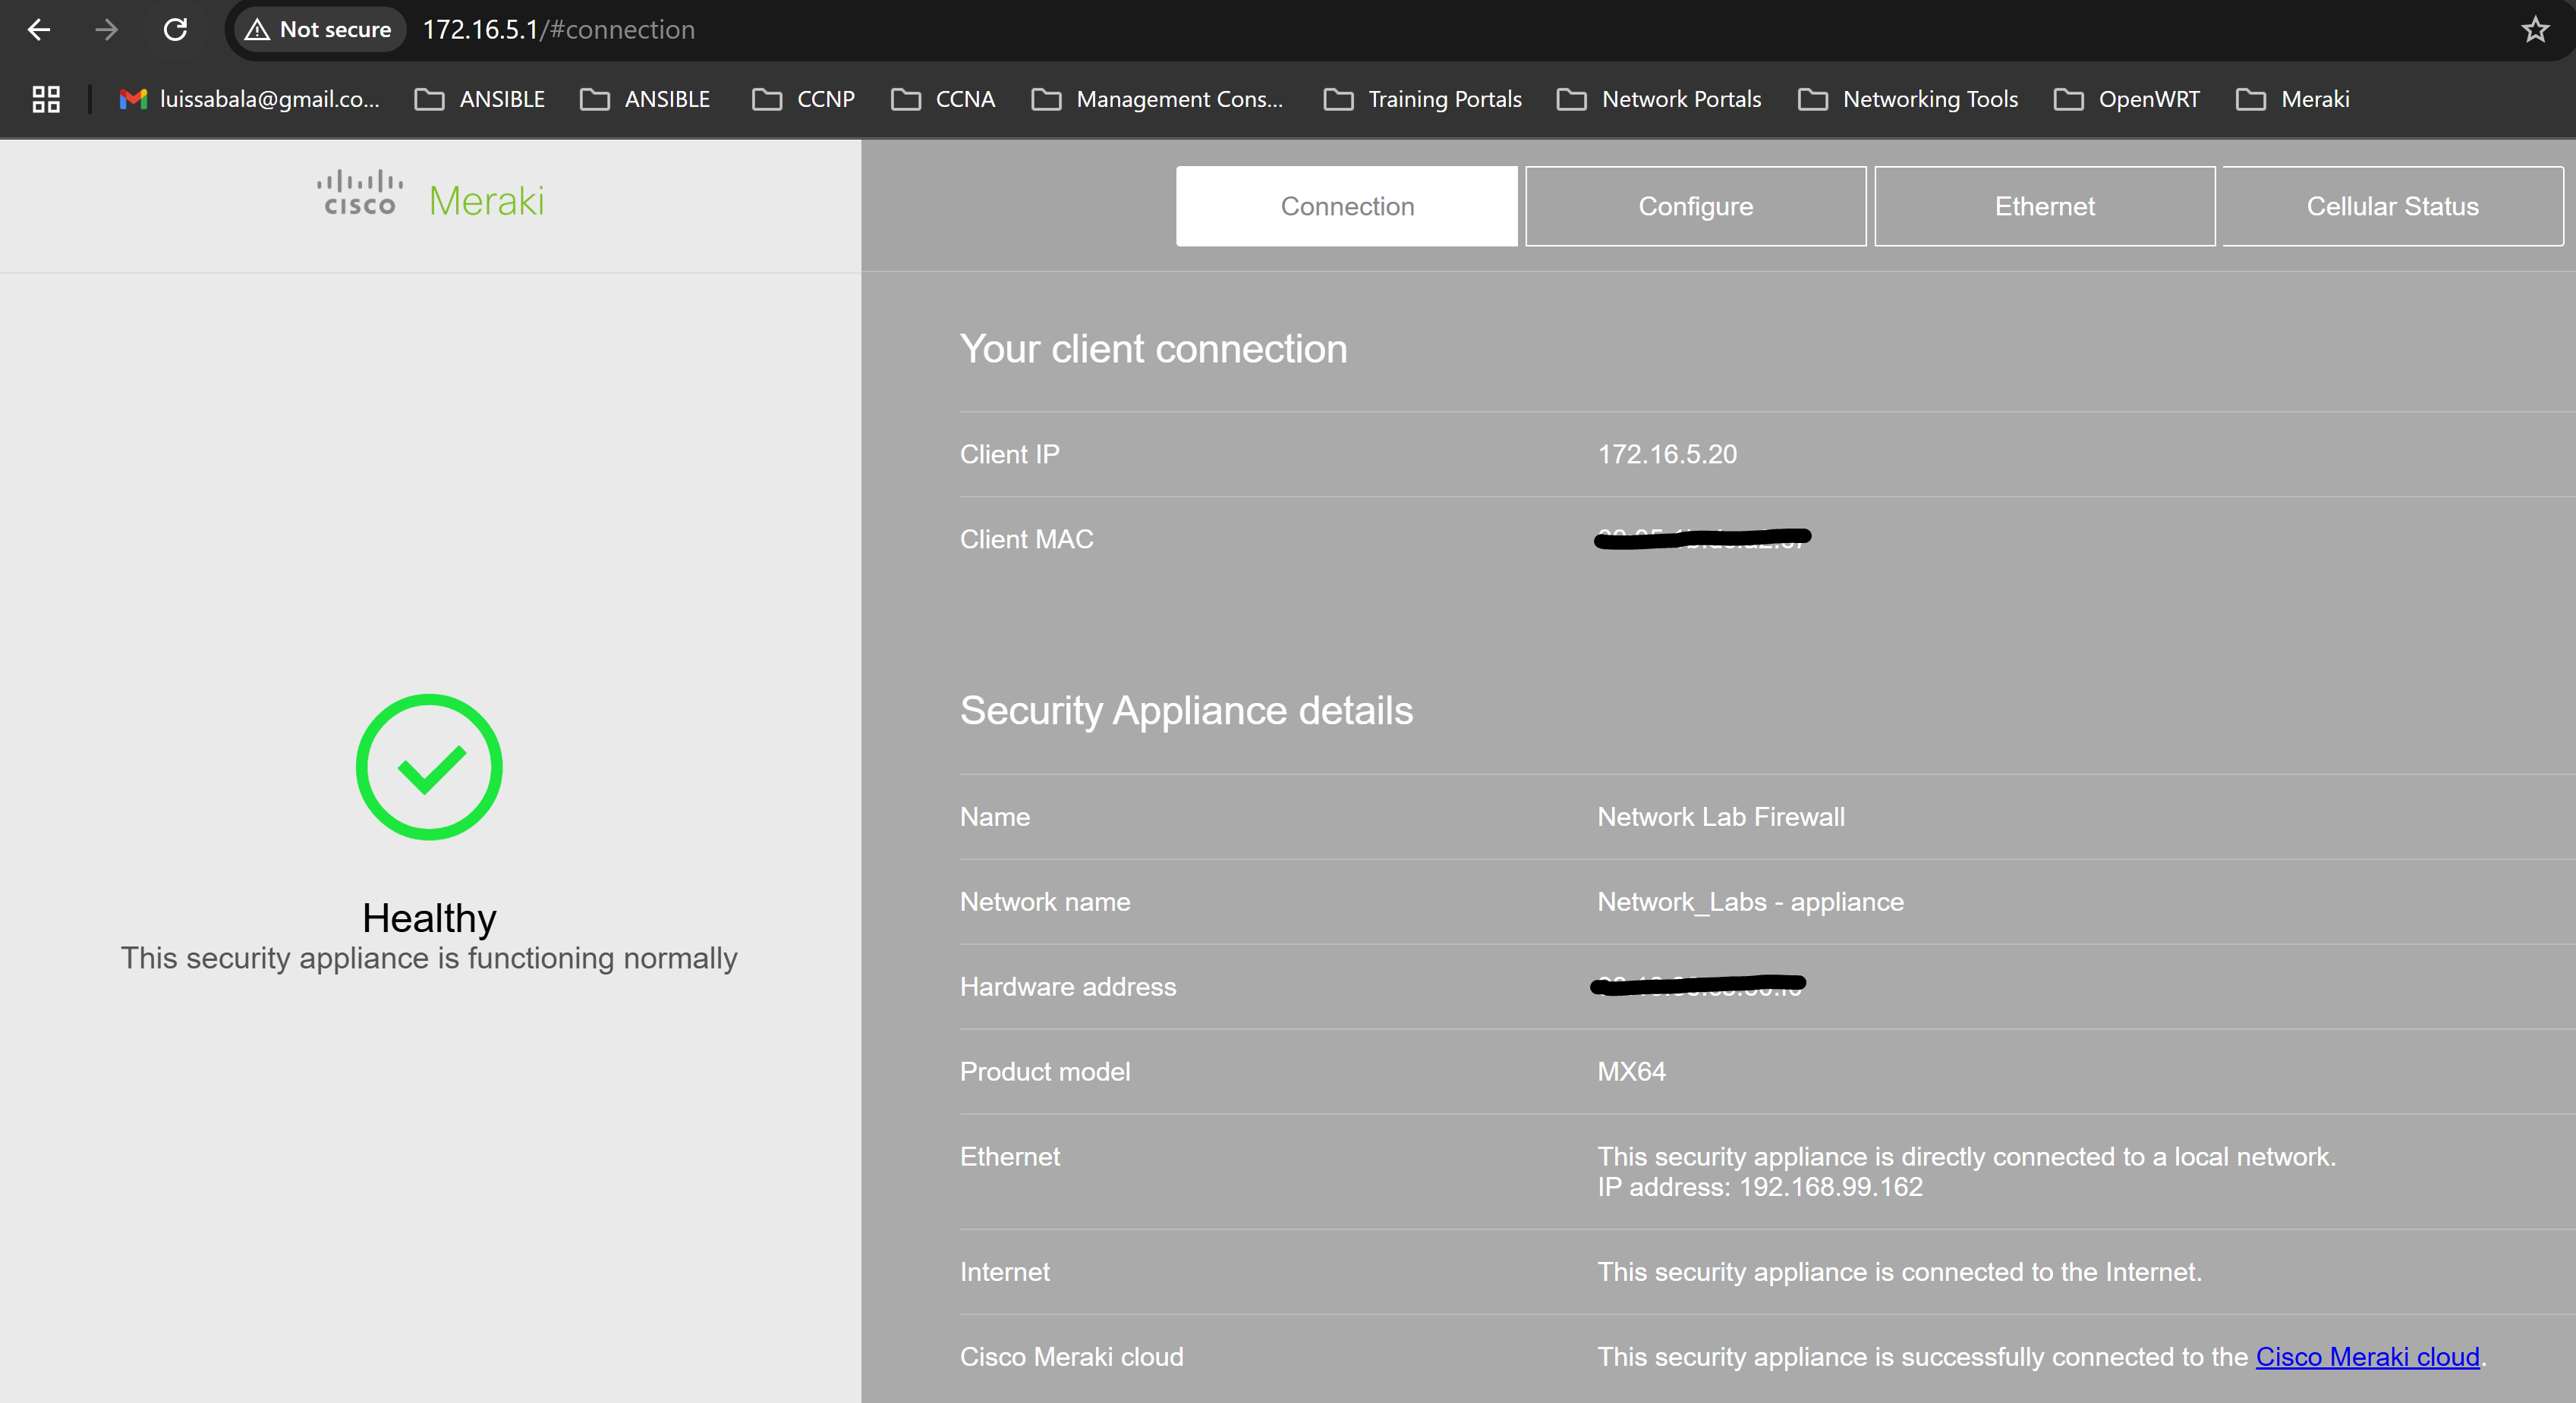Open the apps grid icon in bookmarks bar
Image resolution: width=2576 pixels, height=1403 pixels.
pyautogui.click(x=46, y=99)
